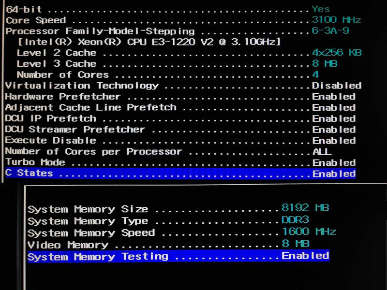Toggle DCU IP Prefetch Enabled value

point(334,118)
